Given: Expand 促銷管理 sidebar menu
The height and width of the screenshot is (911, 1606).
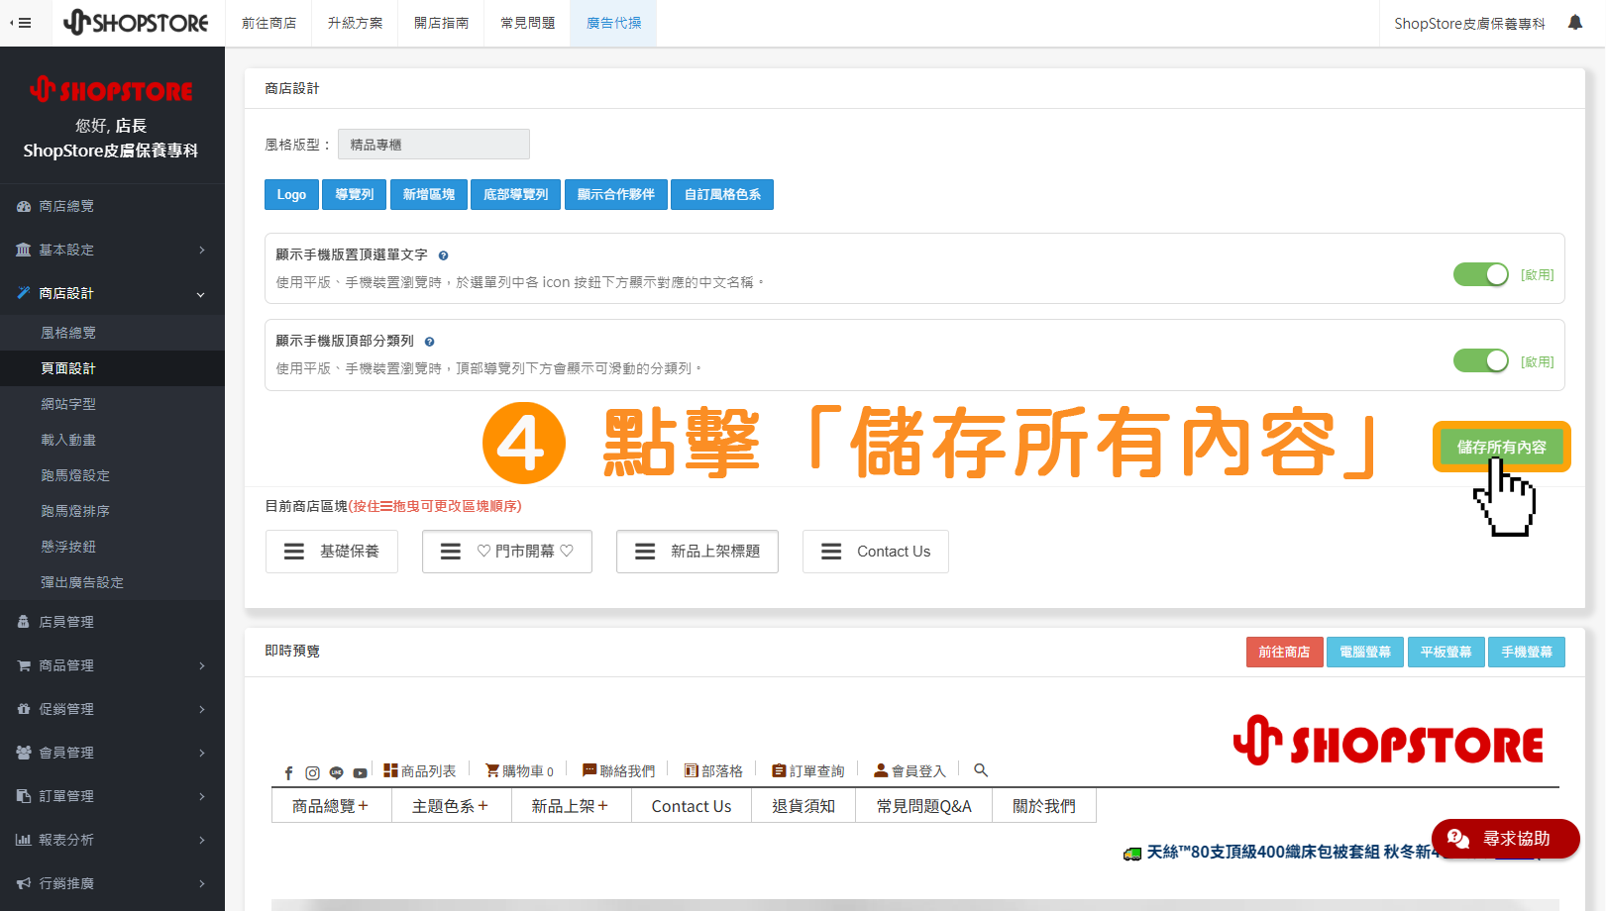Looking at the screenshot, I should (x=112, y=709).
